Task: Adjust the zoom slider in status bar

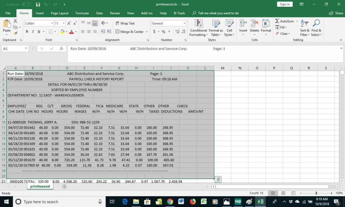Action: [316, 193]
